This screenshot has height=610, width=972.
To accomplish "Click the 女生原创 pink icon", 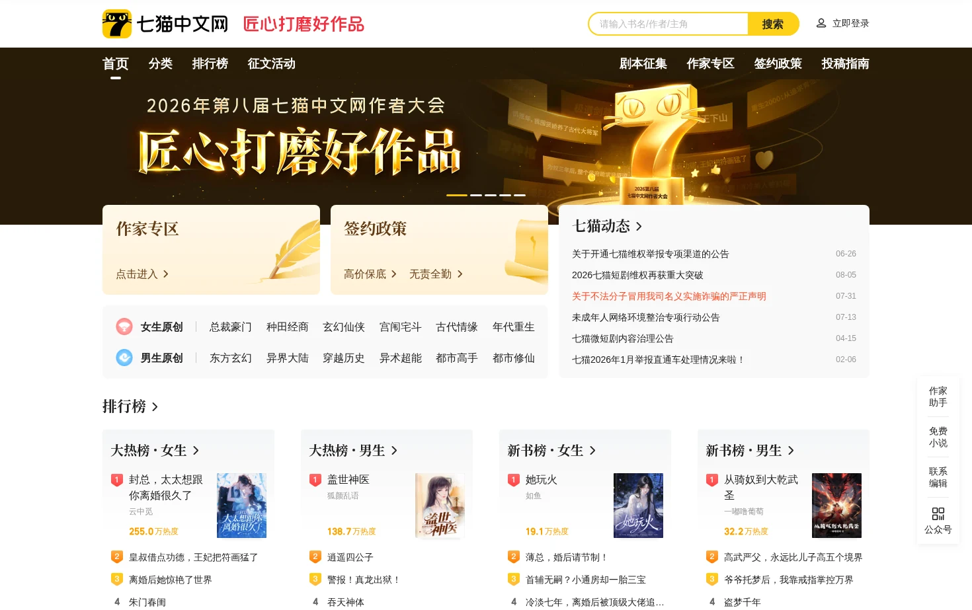I will pyautogui.click(x=124, y=326).
